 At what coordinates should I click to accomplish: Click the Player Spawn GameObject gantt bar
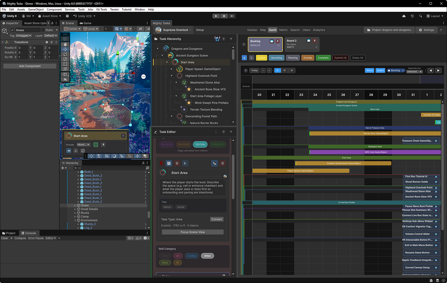[x=301, y=171]
